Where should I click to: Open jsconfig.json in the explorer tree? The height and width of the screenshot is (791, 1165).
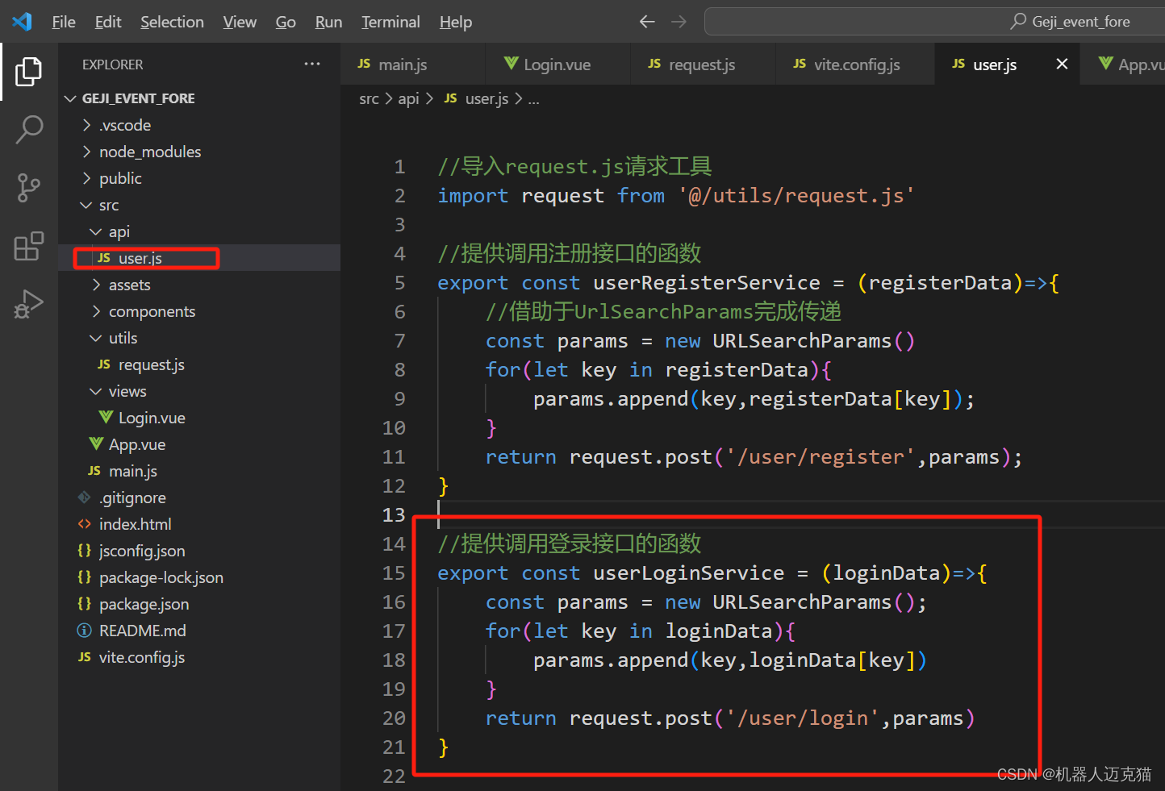[x=199, y=551]
